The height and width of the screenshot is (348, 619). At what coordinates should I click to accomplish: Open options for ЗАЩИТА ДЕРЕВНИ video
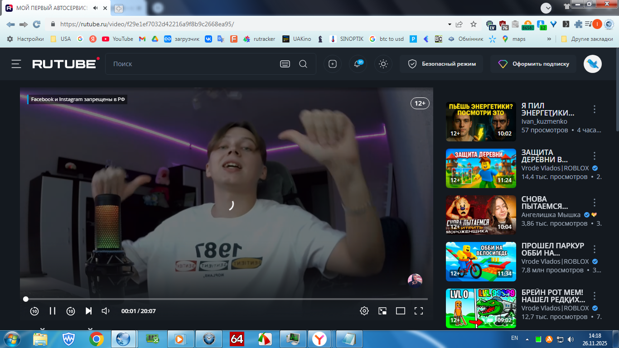tap(595, 156)
